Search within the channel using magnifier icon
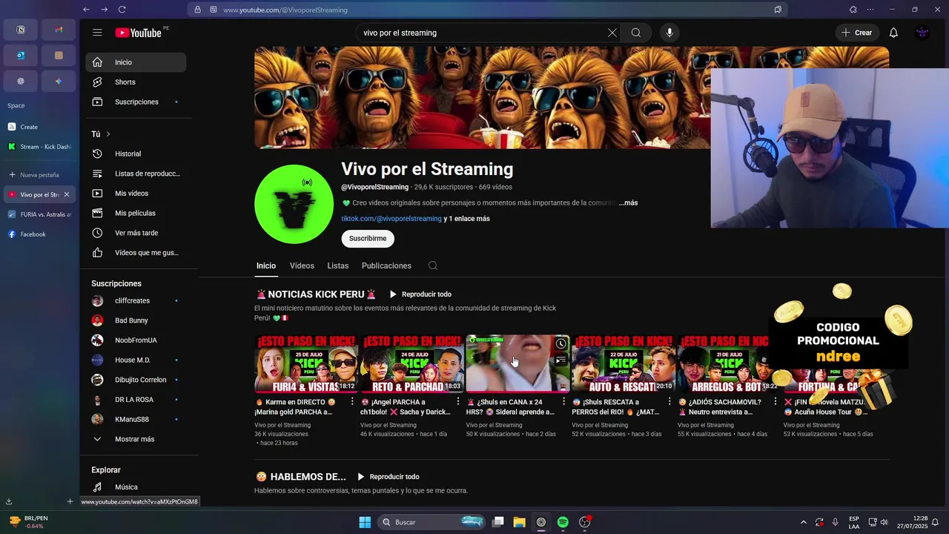This screenshot has width=949, height=534. (x=433, y=266)
